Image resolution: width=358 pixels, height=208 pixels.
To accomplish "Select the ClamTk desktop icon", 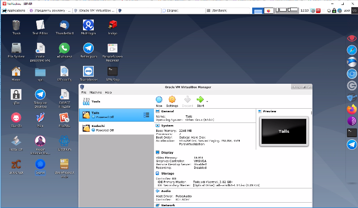I will coord(16,120).
